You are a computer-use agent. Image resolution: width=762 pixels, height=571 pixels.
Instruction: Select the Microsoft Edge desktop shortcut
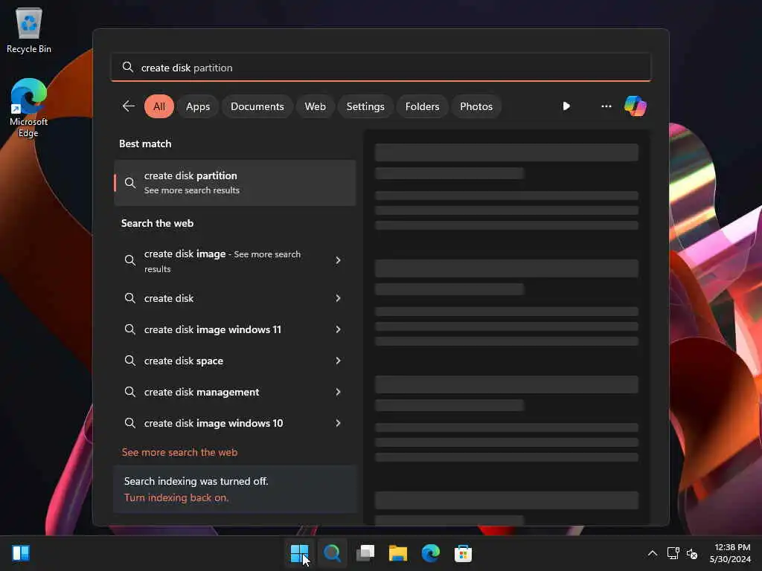(29, 108)
